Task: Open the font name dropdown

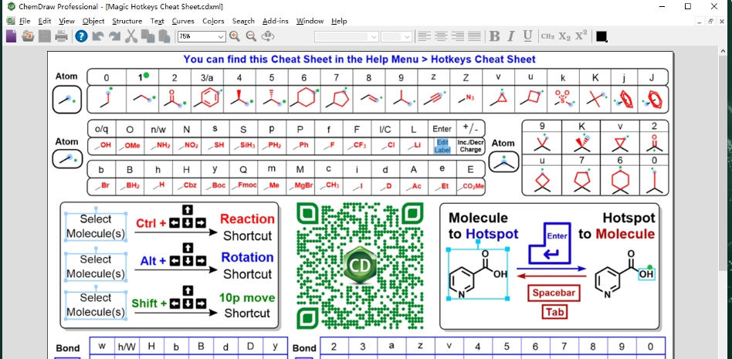Action: [x=374, y=36]
